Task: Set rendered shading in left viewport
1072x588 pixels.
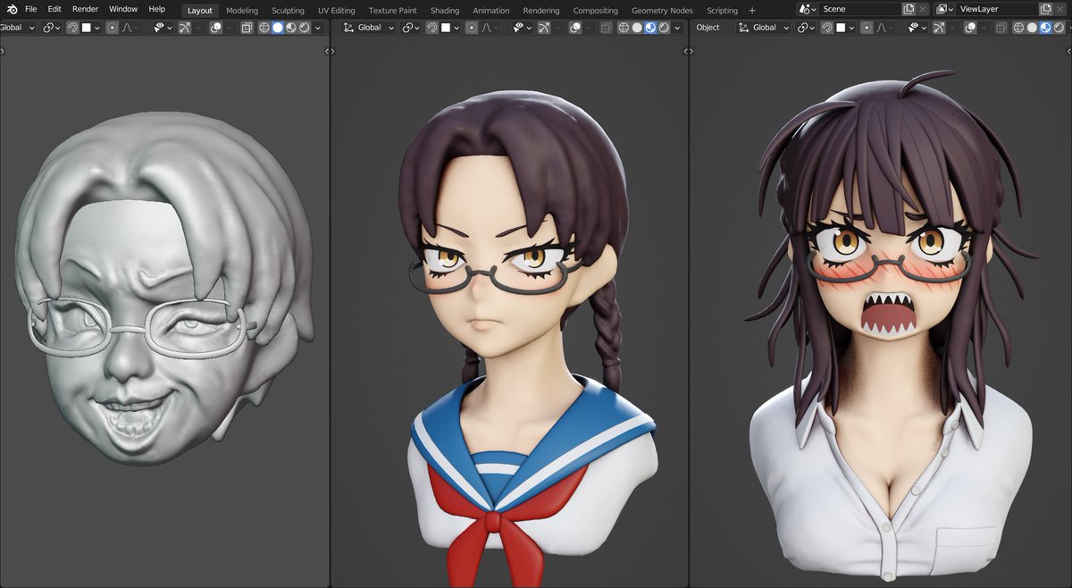Action: (304, 28)
